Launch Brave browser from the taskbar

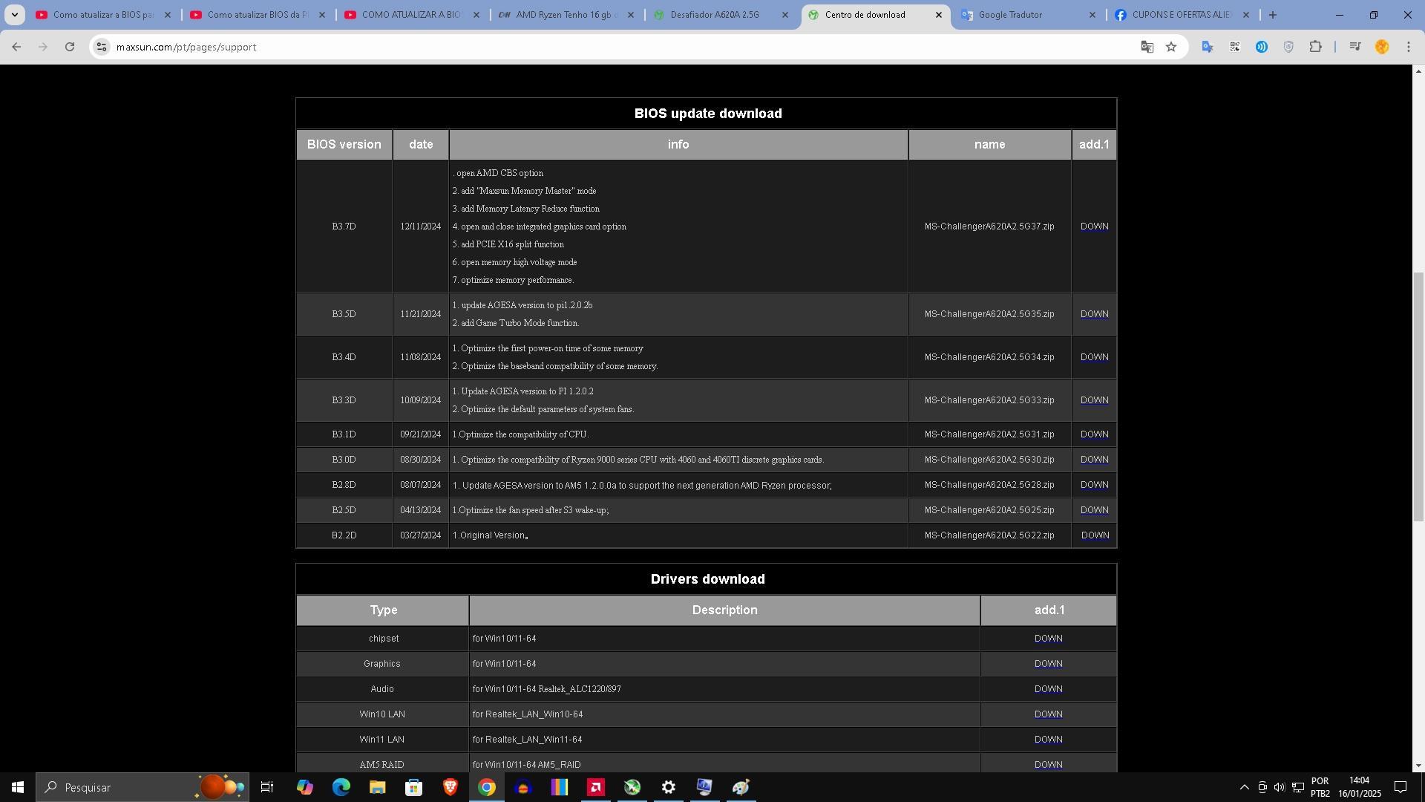[x=450, y=787]
